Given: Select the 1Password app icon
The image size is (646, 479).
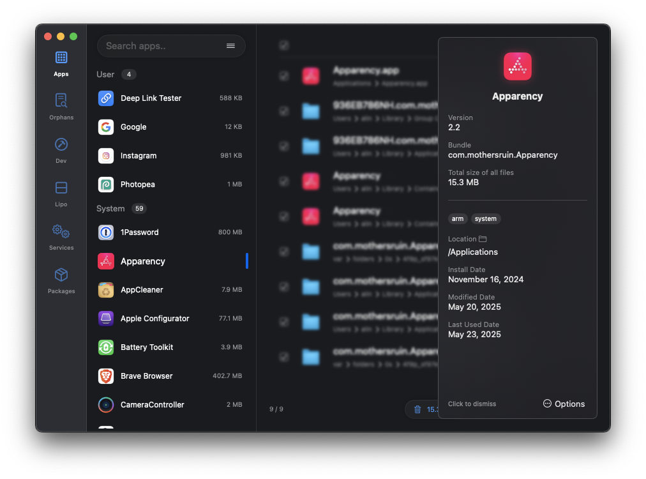Looking at the screenshot, I should click(x=106, y=232).
